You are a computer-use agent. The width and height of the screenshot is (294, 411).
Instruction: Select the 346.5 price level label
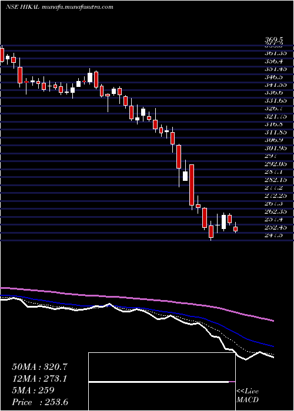point(275,77)
